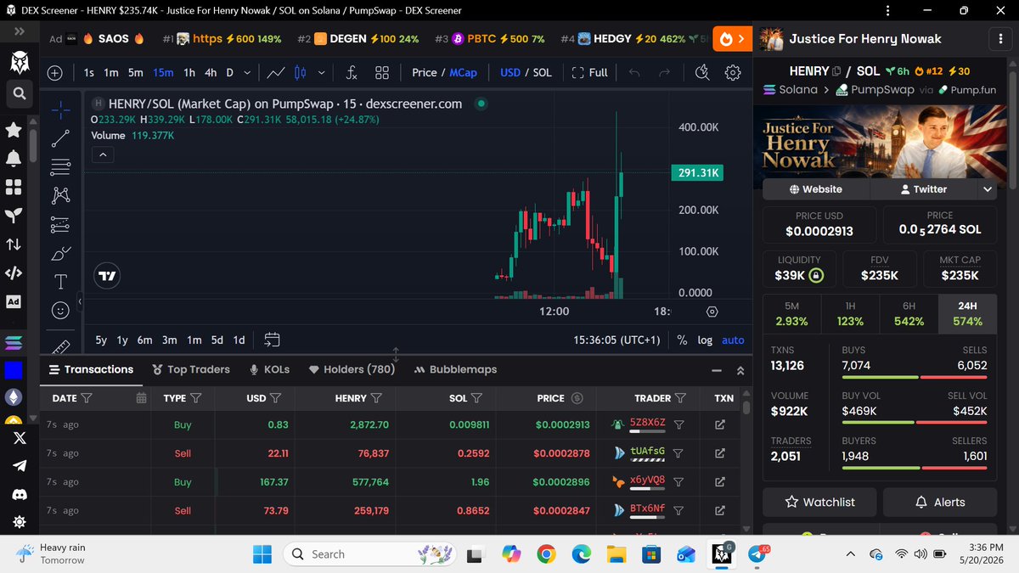Open the alerts bell icon in left sidebar

coord(14,159)
